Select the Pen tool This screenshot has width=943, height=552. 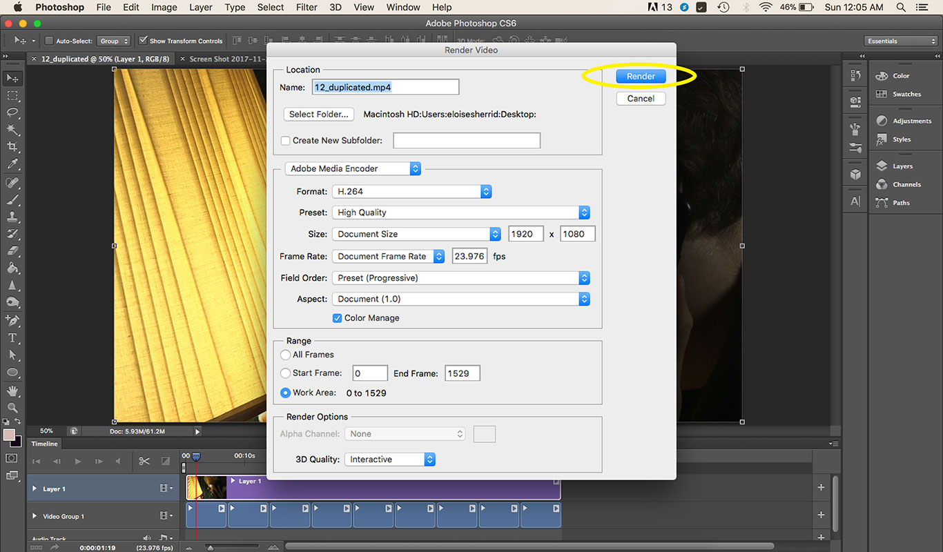(x=12, y=321)
